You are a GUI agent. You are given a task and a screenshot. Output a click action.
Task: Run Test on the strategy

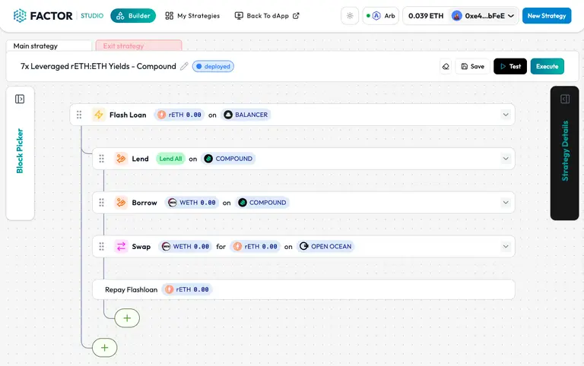pos(510,66)
